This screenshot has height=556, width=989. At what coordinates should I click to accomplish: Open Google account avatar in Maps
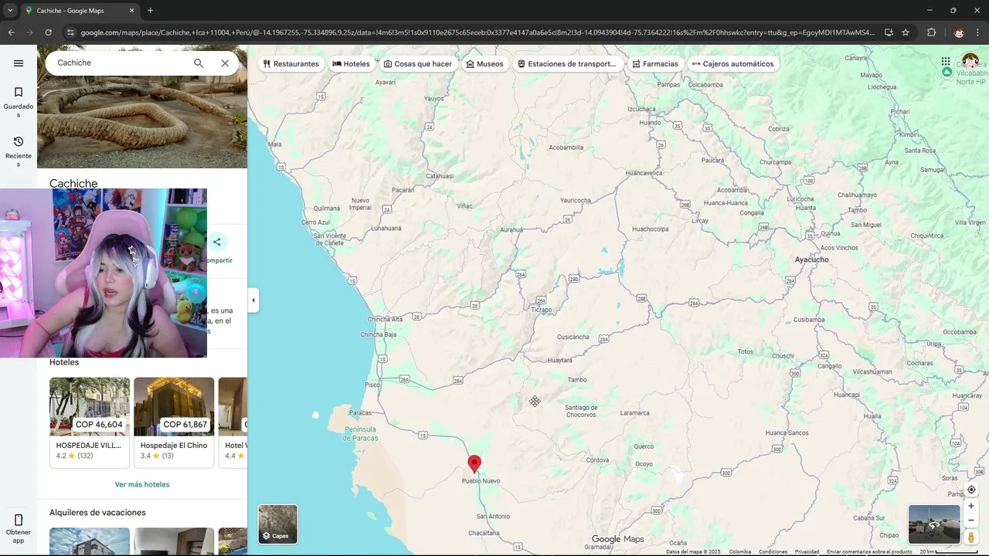[970, 62]
